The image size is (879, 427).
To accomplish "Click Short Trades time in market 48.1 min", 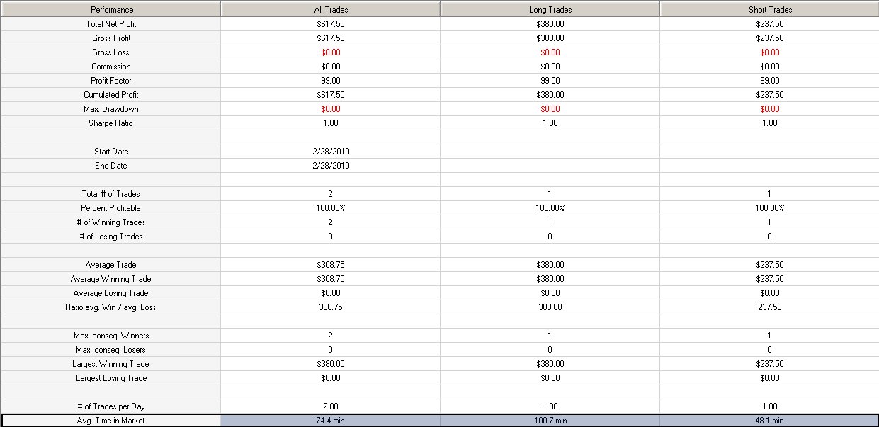I will coord(769,421).
